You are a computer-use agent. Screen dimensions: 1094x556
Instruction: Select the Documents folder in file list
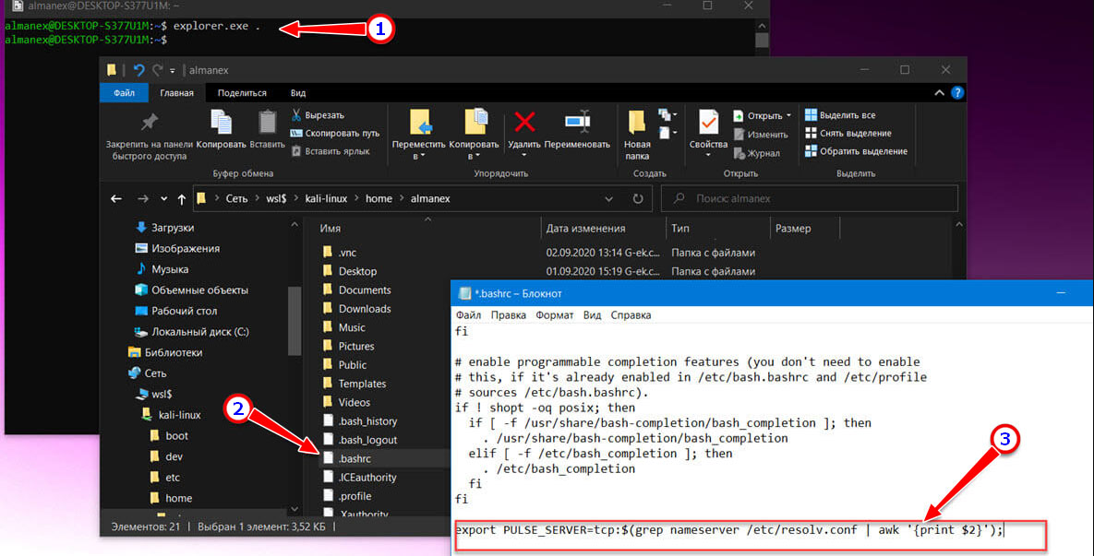(x=356, y=290)
